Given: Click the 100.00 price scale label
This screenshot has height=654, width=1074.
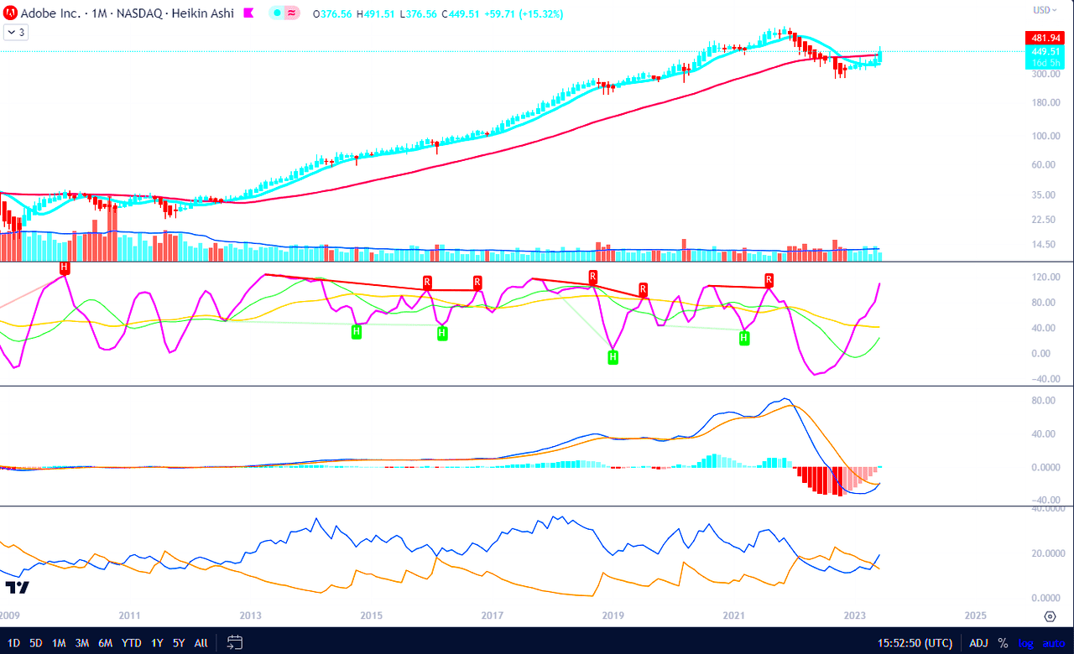Looking at the screenshot, I should (x=1045, y=136).
